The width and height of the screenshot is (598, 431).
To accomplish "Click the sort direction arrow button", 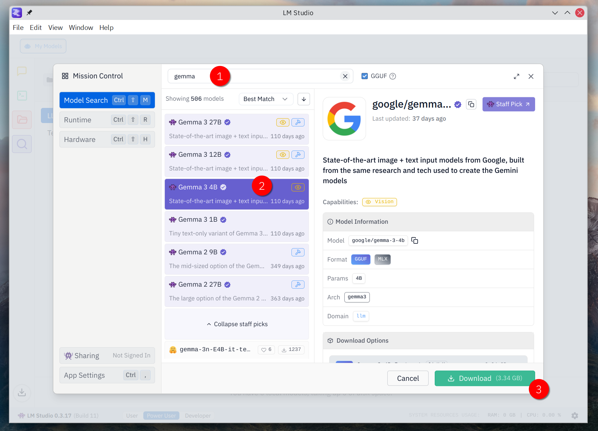I will (303, 99).
